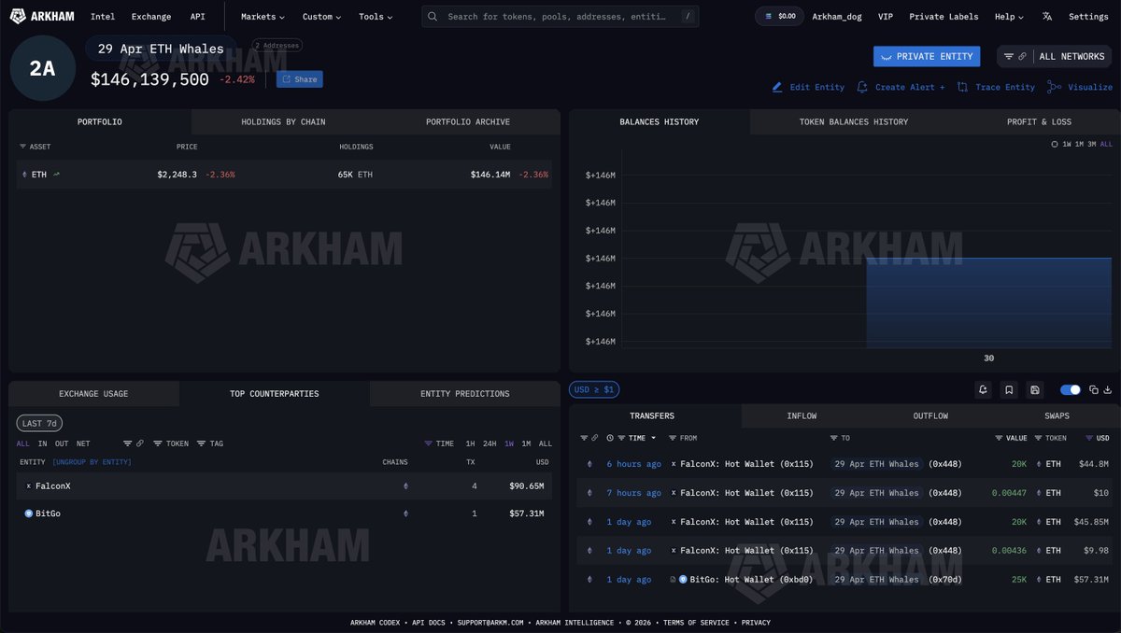Open the Markets dropdown menu
The width and height of the screenshot is (1121, 633).
263,17
